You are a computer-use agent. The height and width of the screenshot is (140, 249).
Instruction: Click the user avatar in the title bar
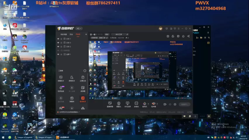pyautogui.click(x=161, y=29)
